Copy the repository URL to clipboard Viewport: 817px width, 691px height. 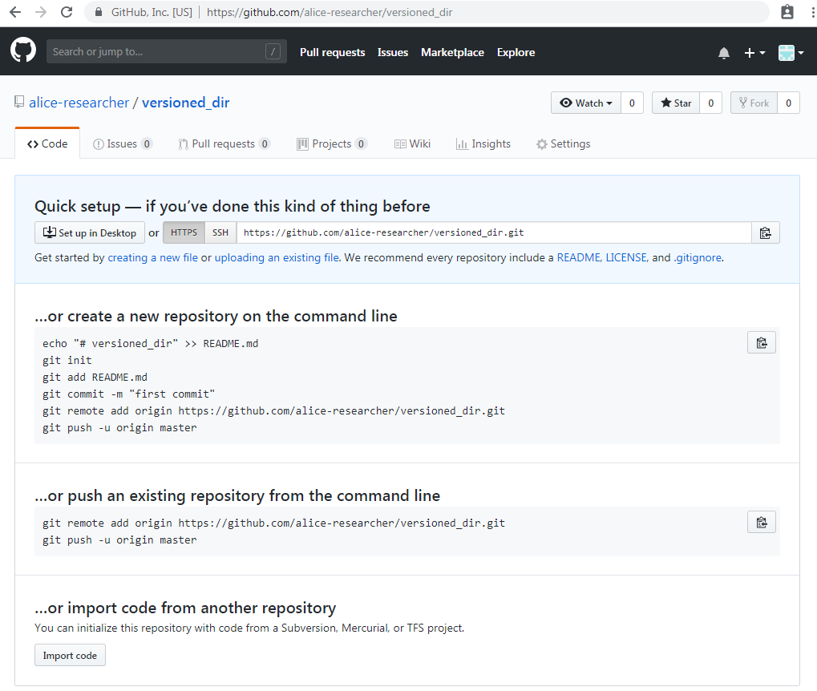[x=765, y=233]
